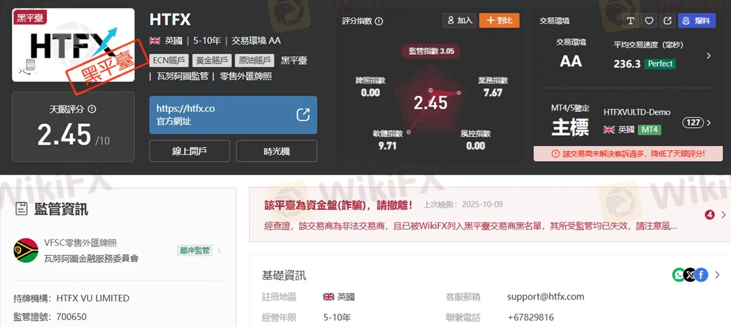Click the MT4 green label
The image size is (731, 327).
(x=650, y=130)
